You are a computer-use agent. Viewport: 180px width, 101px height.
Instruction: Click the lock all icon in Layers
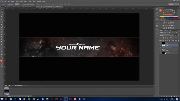[169, 40]
